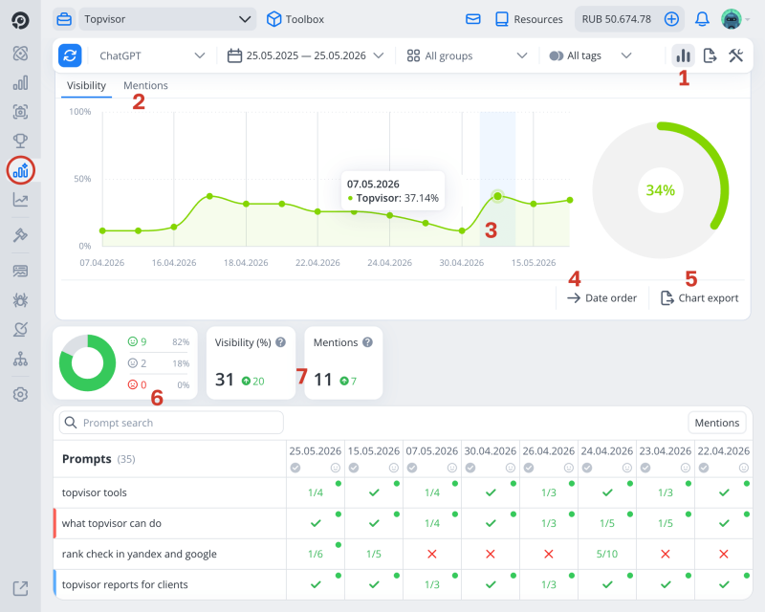Click the RUB 50.674.78 balance
Image resolution: width=765 pixels, height=612 pixels.
tap(616, 19)
